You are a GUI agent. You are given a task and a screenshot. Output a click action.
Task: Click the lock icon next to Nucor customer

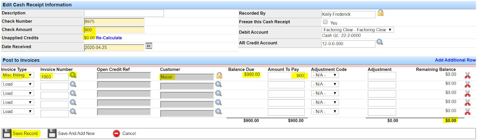pyautogui.click(x=219, y=75)
